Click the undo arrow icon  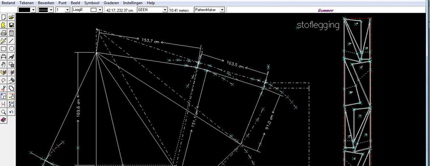pos(11,112)
